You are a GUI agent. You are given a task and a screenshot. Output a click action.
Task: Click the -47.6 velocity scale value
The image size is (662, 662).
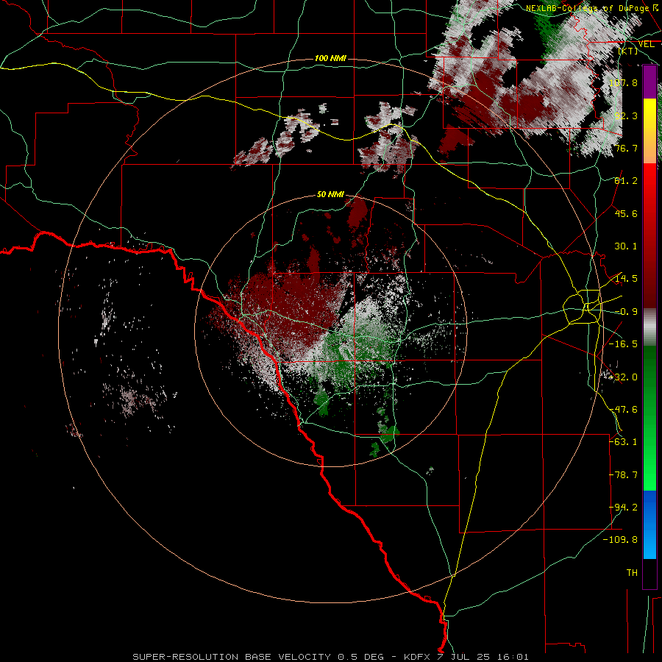tap(623, 410)
